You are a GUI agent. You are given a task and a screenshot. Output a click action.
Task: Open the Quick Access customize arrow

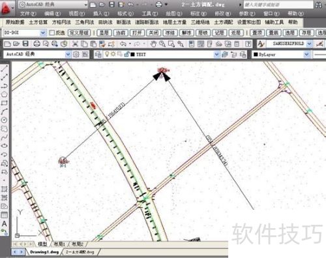click(x=166, y=5)
